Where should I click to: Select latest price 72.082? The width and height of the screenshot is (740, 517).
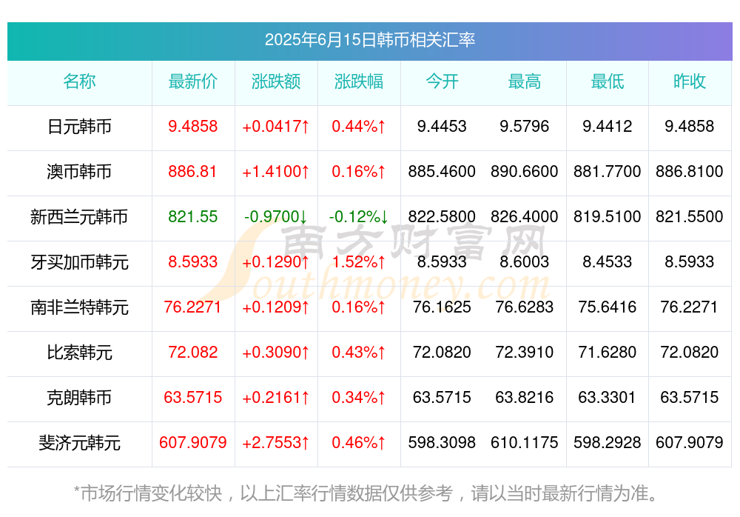point(193,352)
